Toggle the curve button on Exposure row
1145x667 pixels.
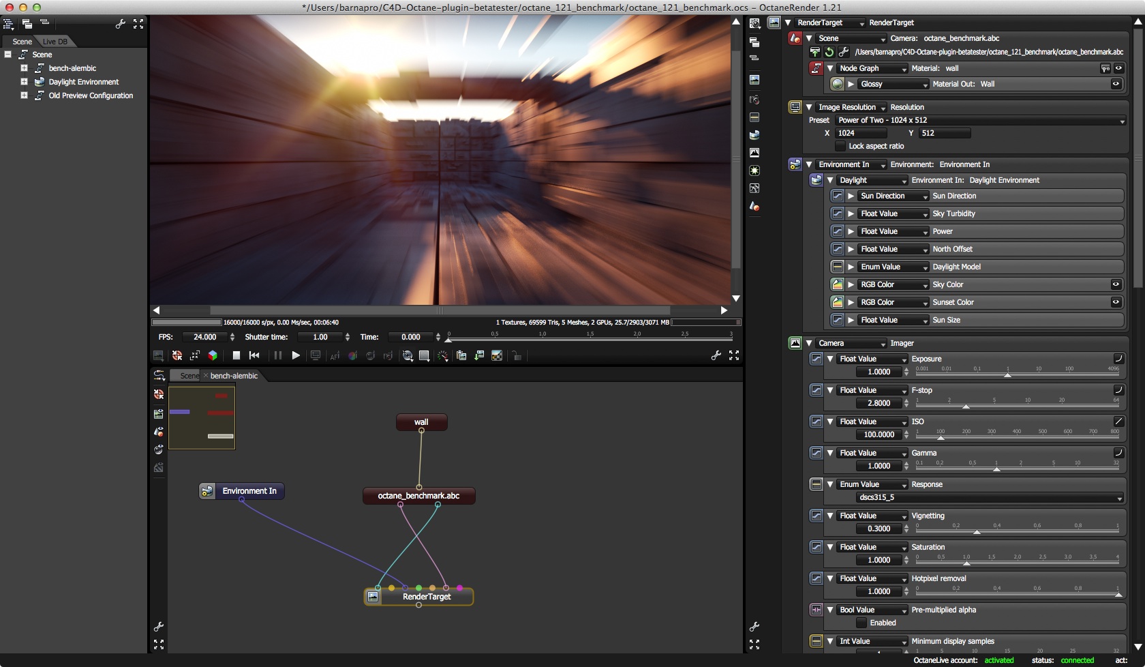click(1118, 359)
